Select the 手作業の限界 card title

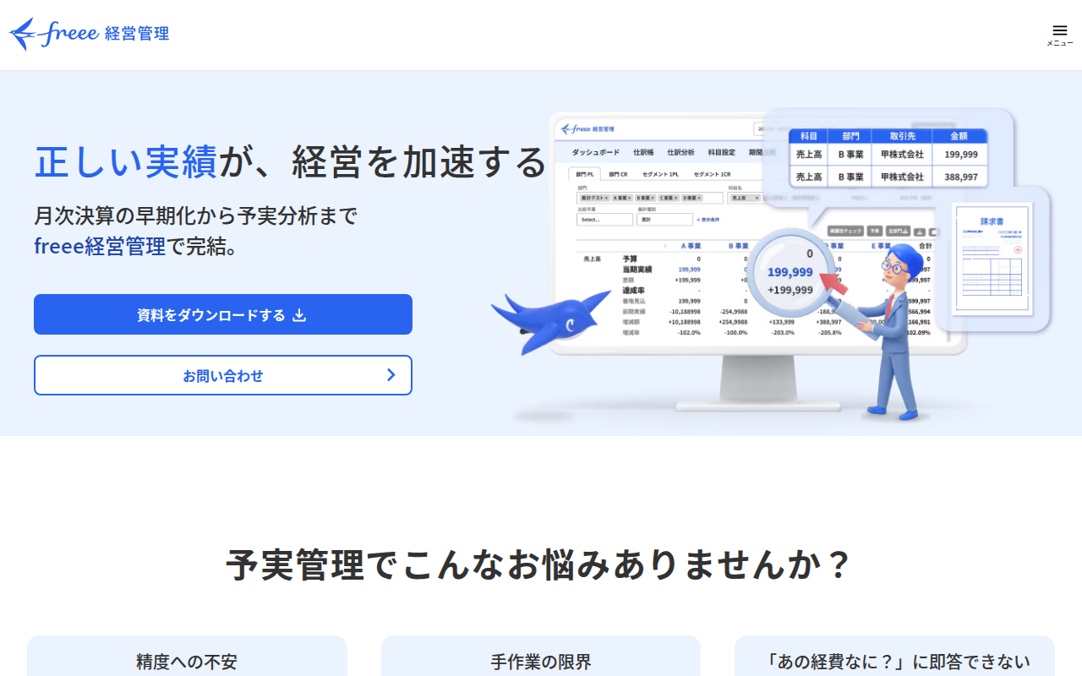pos(541,662)
